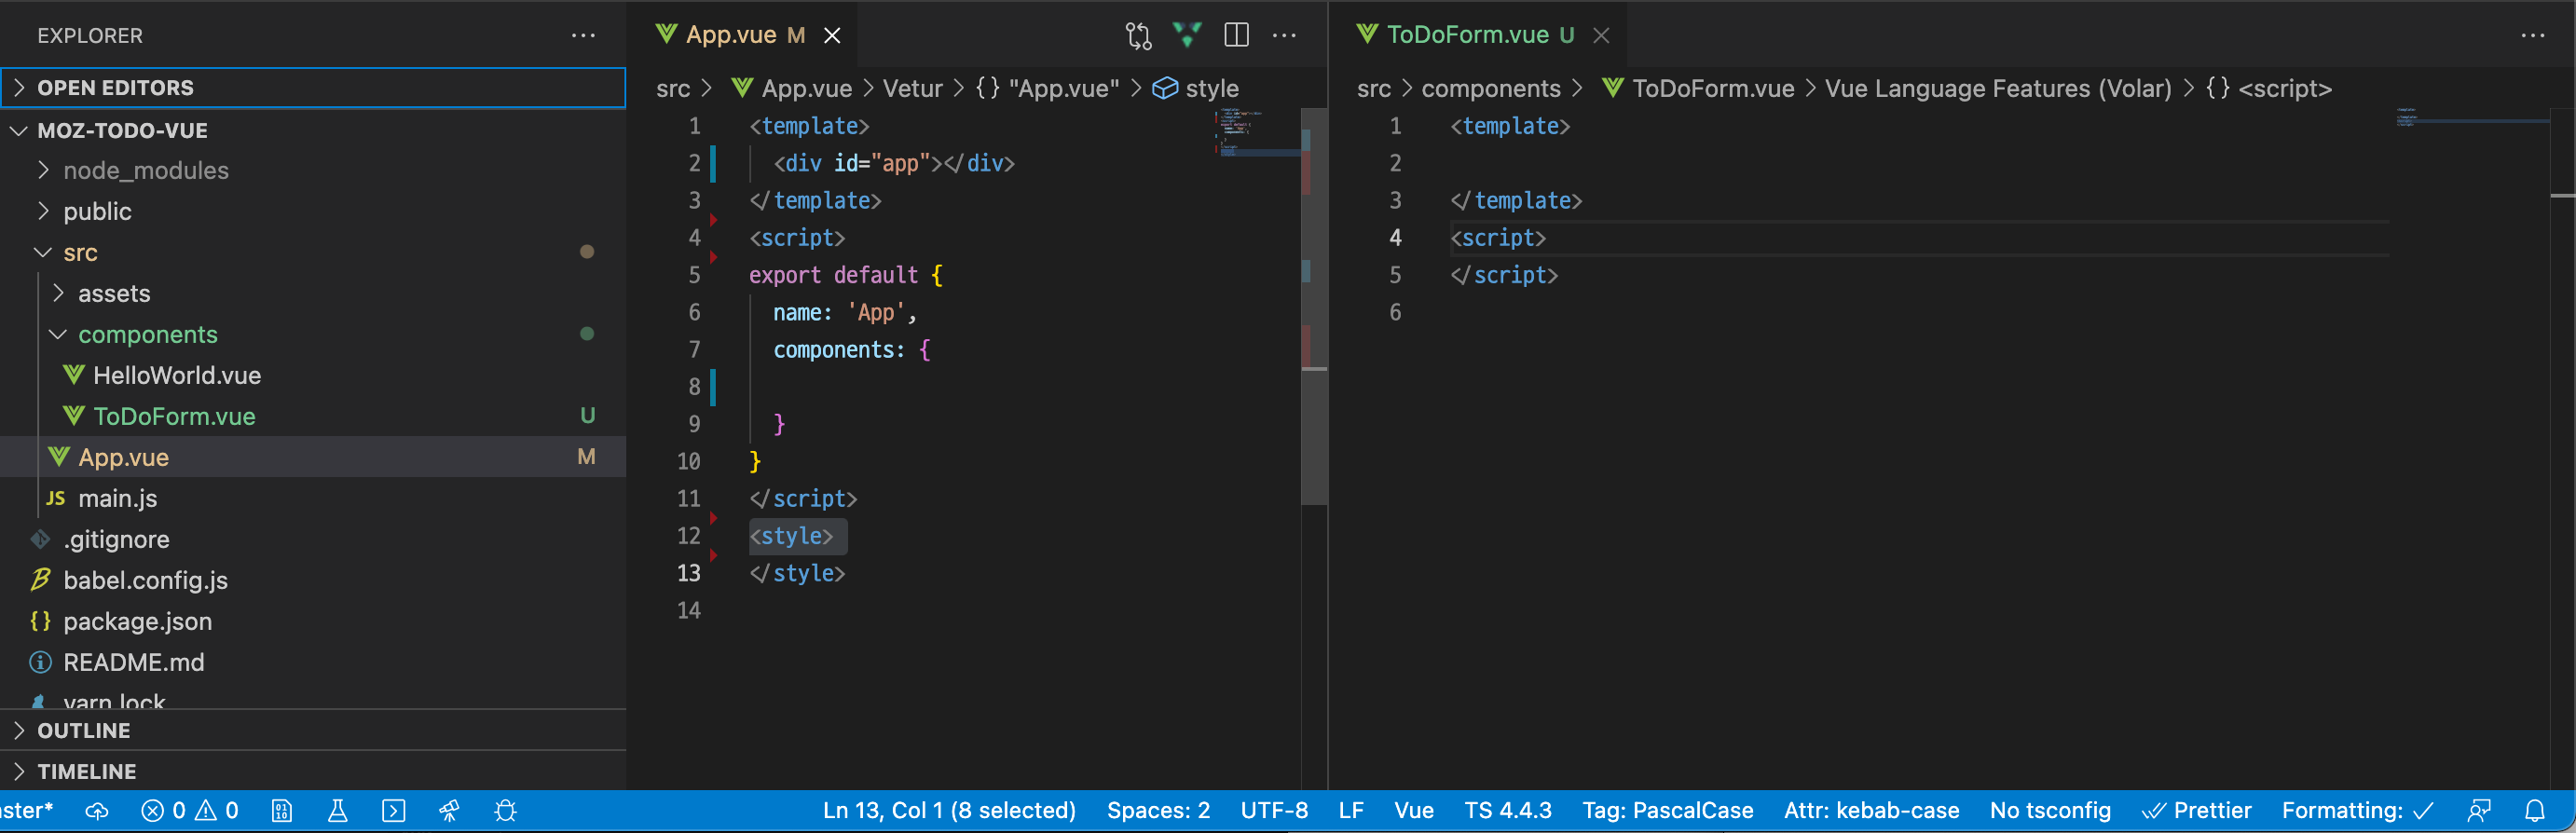Click the git branch name in status bar

pyautogui.click(x=26, y=811)
